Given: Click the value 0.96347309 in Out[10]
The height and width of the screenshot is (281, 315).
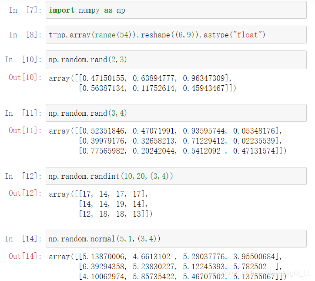Looking at the screenshot, I should click(x=204, y=78).
